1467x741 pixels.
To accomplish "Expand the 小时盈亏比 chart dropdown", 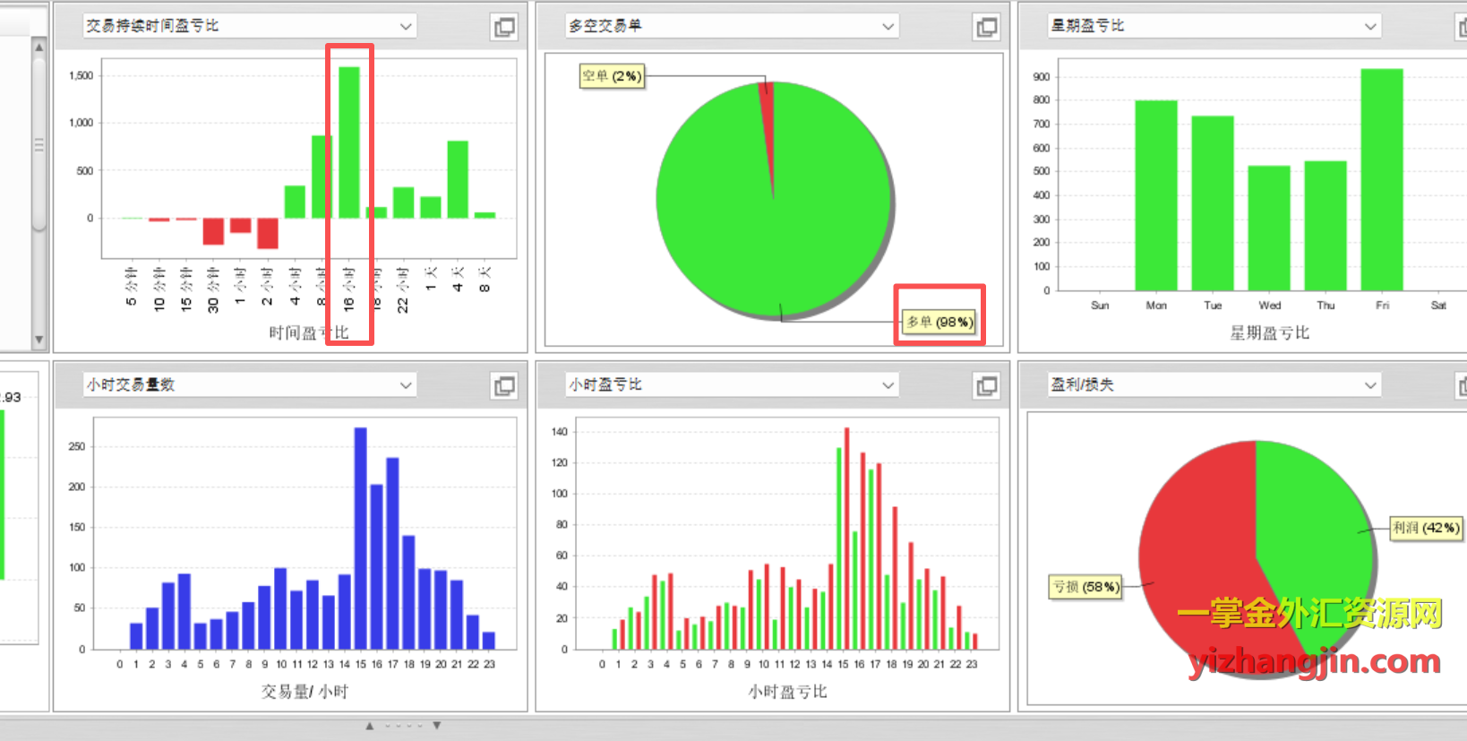I will point(888,385).
